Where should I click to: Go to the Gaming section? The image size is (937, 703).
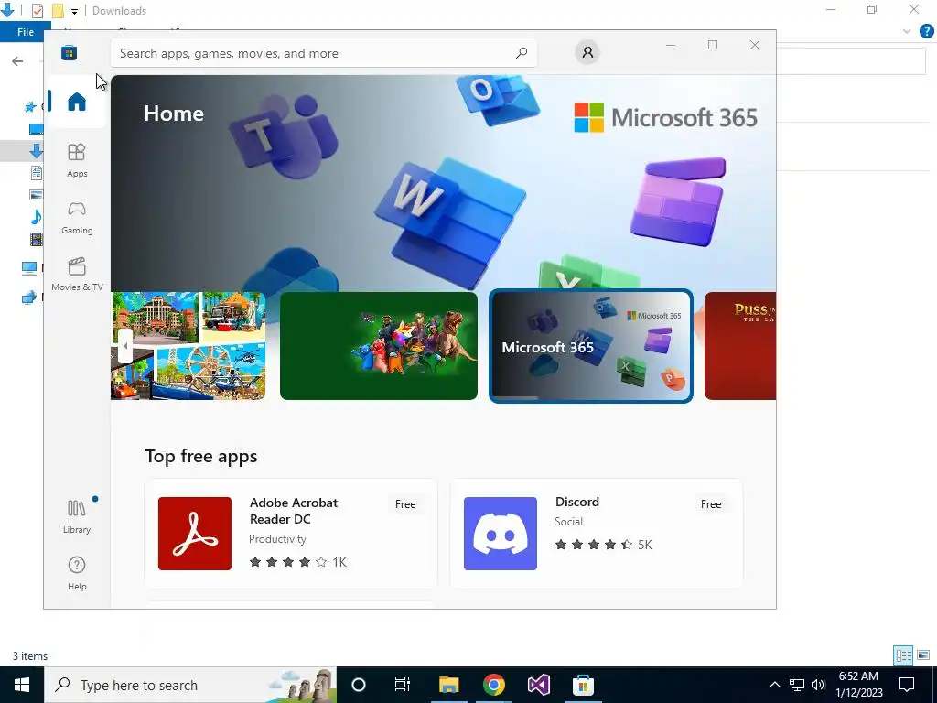[x=77, y=218]
